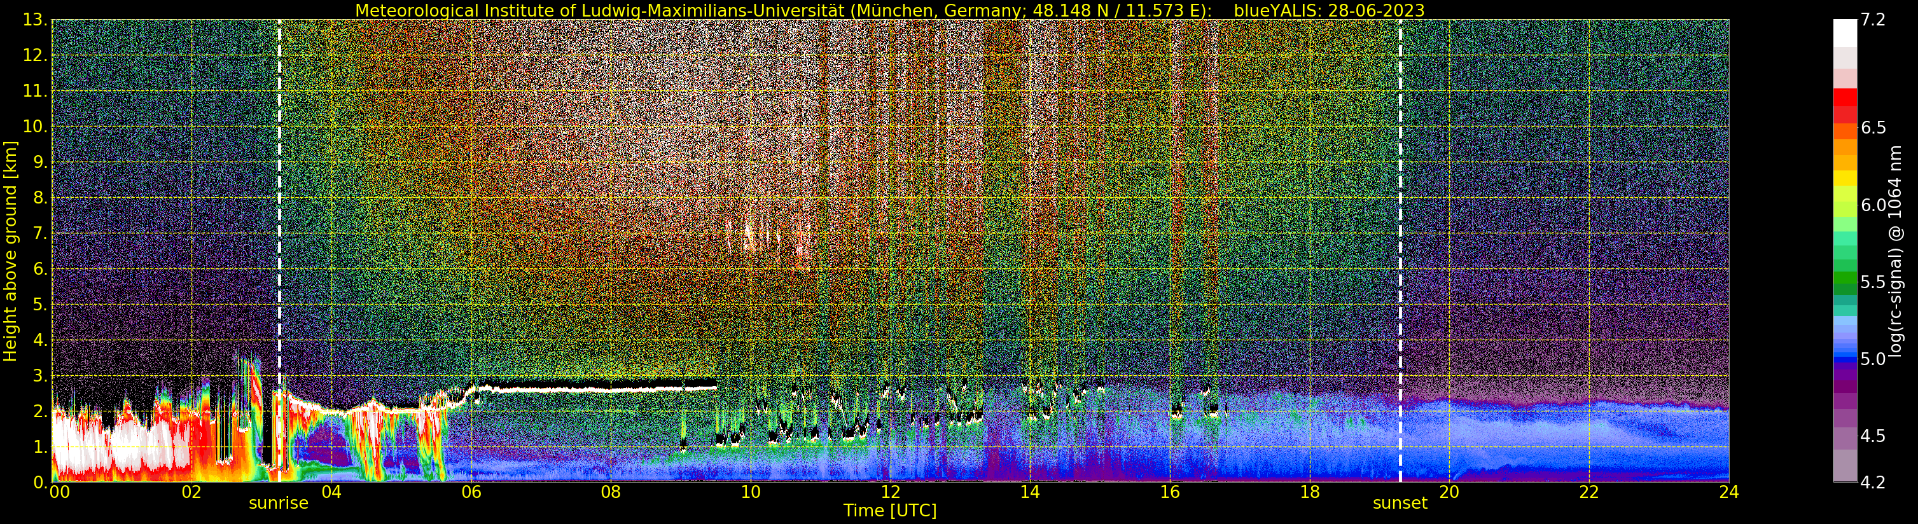
Task: Click the 'sunset' label below the axis
Action: (1400, 503)
